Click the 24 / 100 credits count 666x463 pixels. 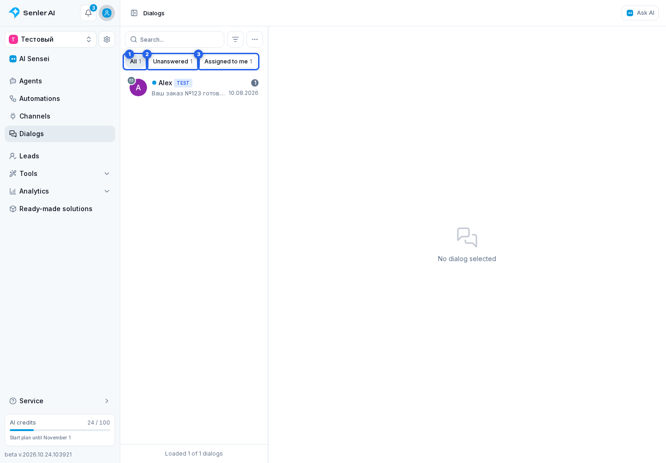pos(99,423)
